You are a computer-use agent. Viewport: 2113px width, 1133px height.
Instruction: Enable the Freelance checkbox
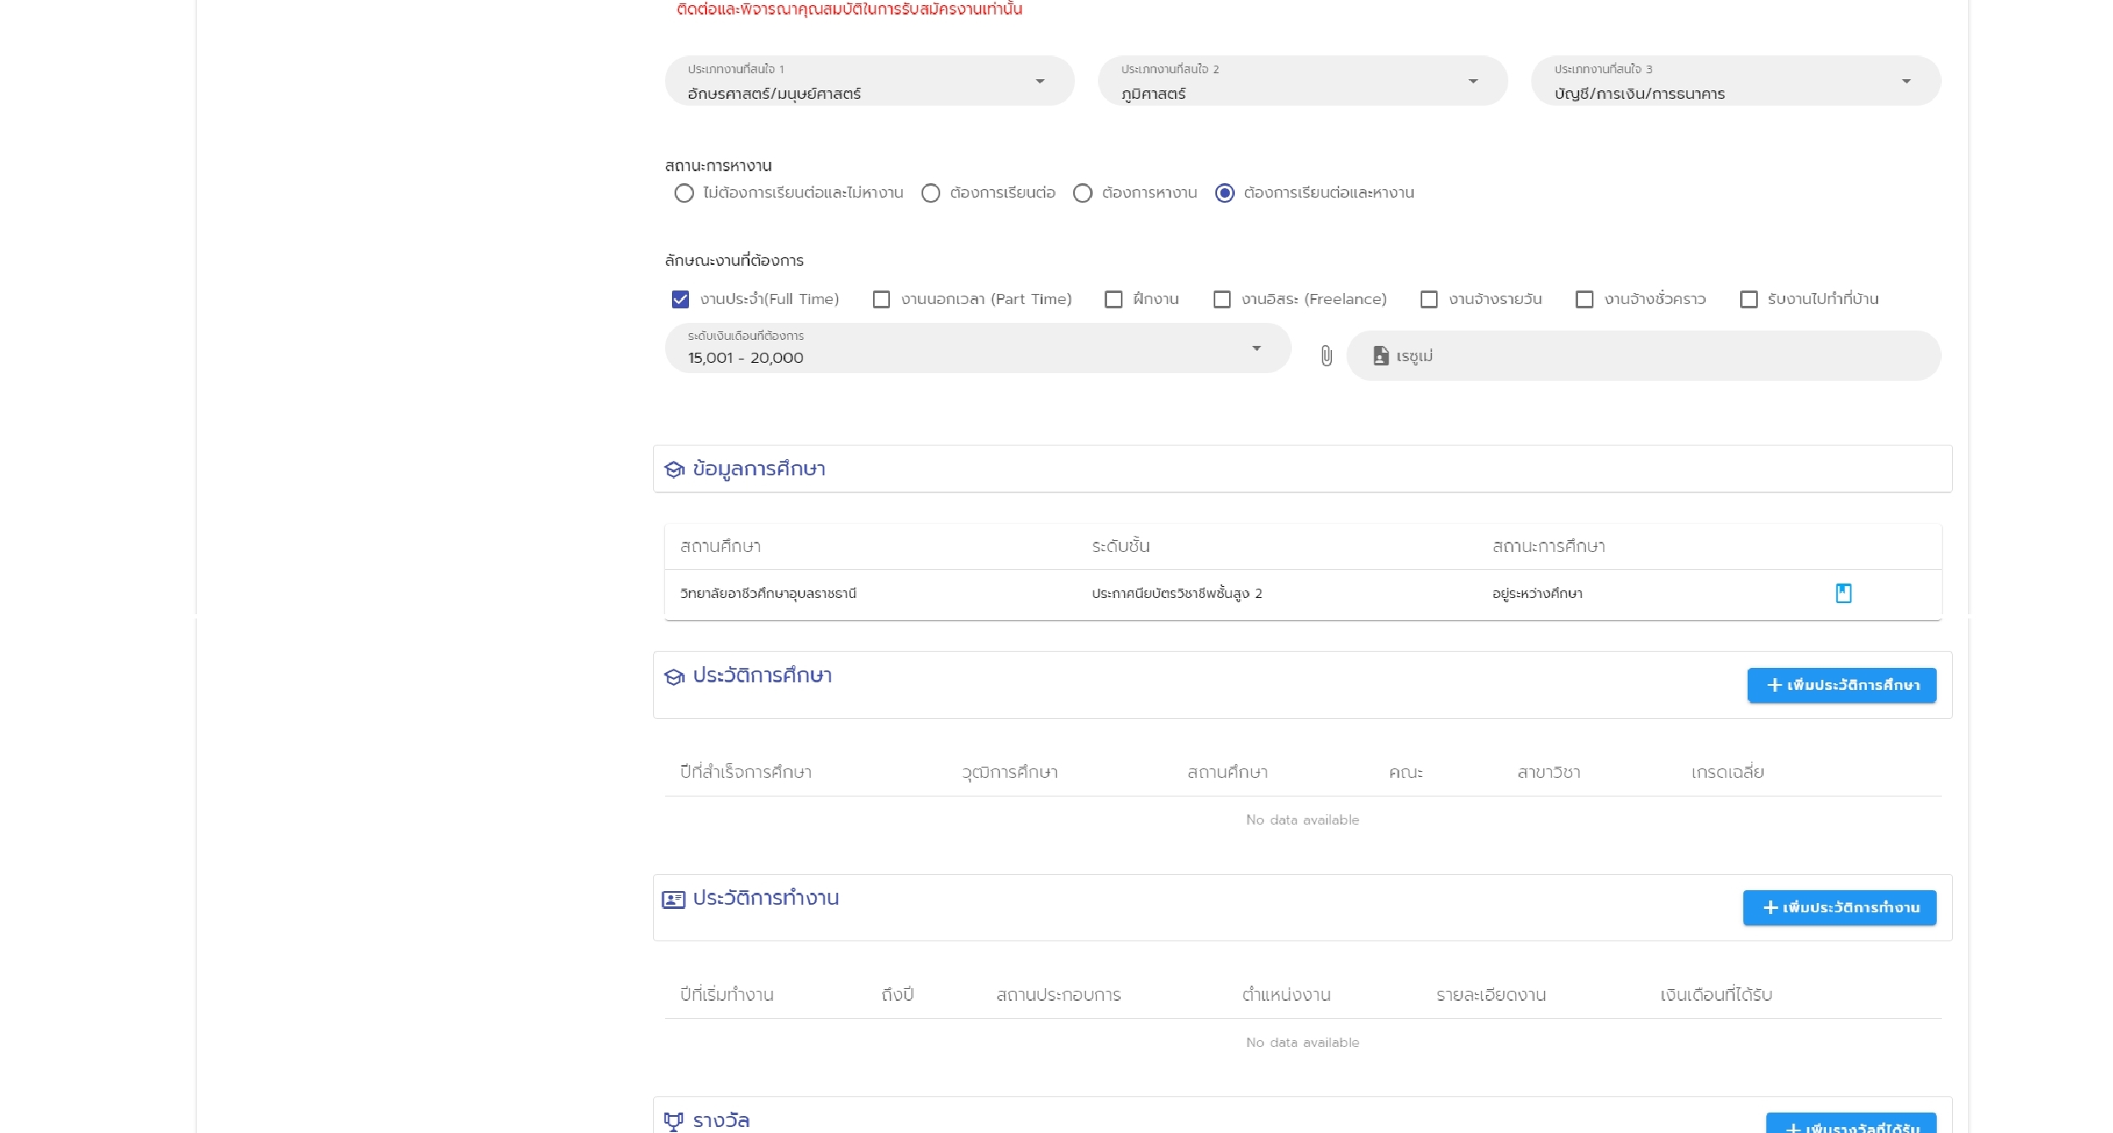pyautogui.click(x=1222, y=300)
